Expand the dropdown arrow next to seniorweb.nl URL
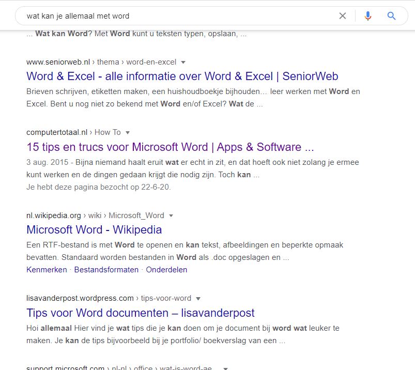Image resolution: width=415 pixels, height=370 pixels. 183,63
